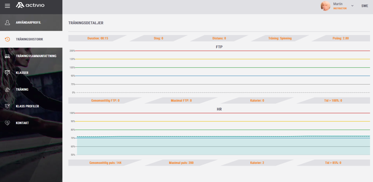Click the Martin Instructor name label
The width and height of the screenshot is (373, 182).
point(339,6)
